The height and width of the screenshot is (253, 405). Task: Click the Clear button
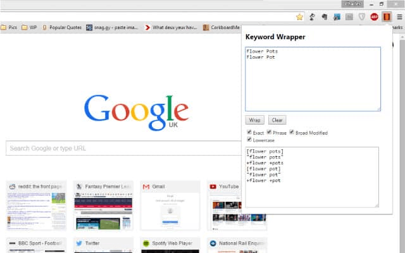(x=277, y=120)
